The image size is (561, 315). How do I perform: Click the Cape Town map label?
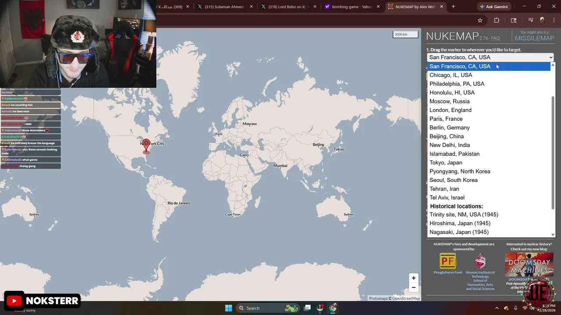pyautogui.click(x=233, y=214)
